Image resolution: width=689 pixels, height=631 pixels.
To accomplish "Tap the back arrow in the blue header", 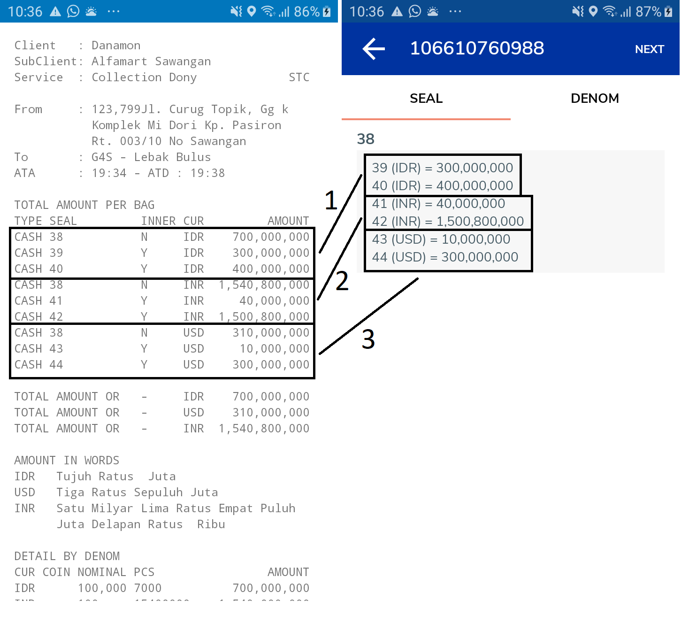I will pos(374,49).
